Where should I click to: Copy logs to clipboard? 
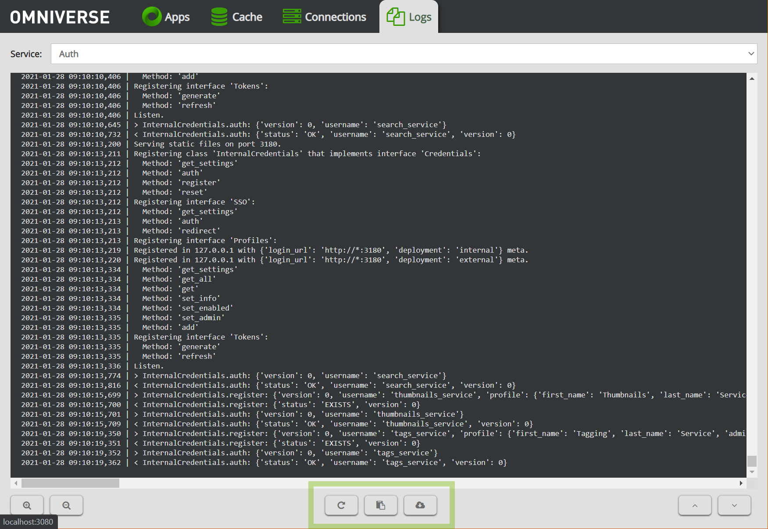pos(381,505)
